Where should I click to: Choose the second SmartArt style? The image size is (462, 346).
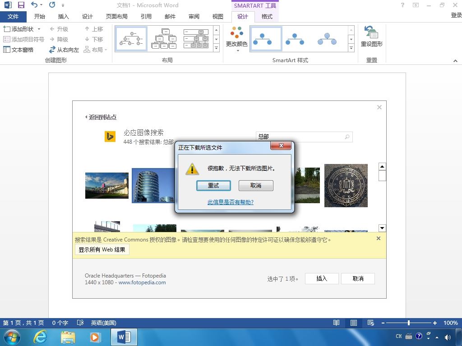click(x=295, y=39)
